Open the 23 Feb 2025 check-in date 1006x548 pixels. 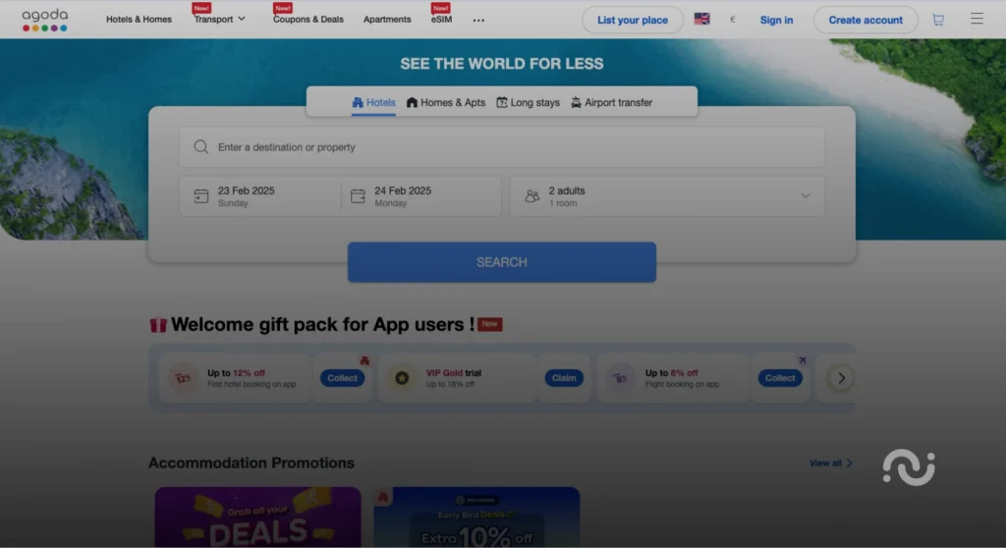click(259, 196)
